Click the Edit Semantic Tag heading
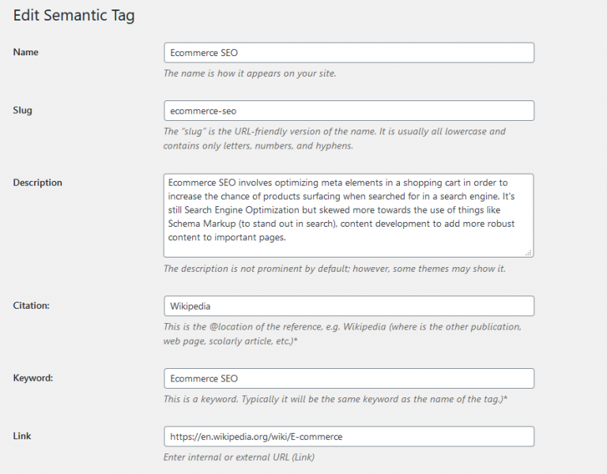The width and height of the screenshot is (607, 474). tap(74, 16)
